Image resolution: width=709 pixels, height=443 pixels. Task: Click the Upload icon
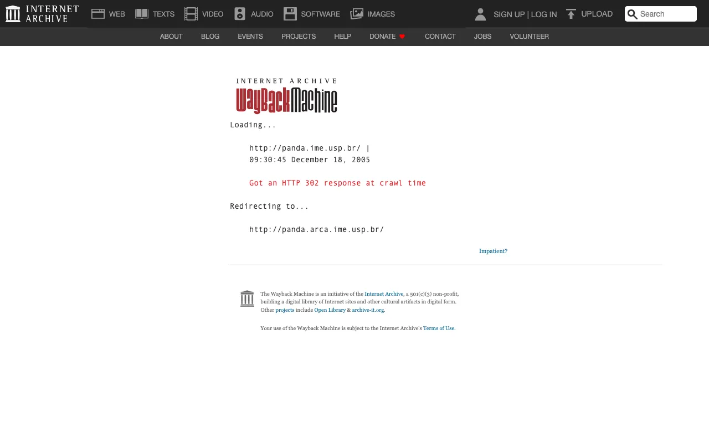coord(571,14)
